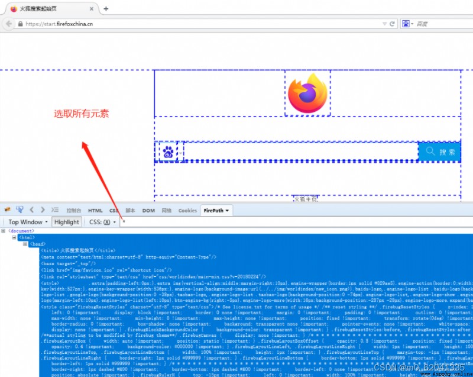This screenshot has height=377, width=473.
Task: Open the browser search engine dropdown arrow
Action: coord(412,24)
